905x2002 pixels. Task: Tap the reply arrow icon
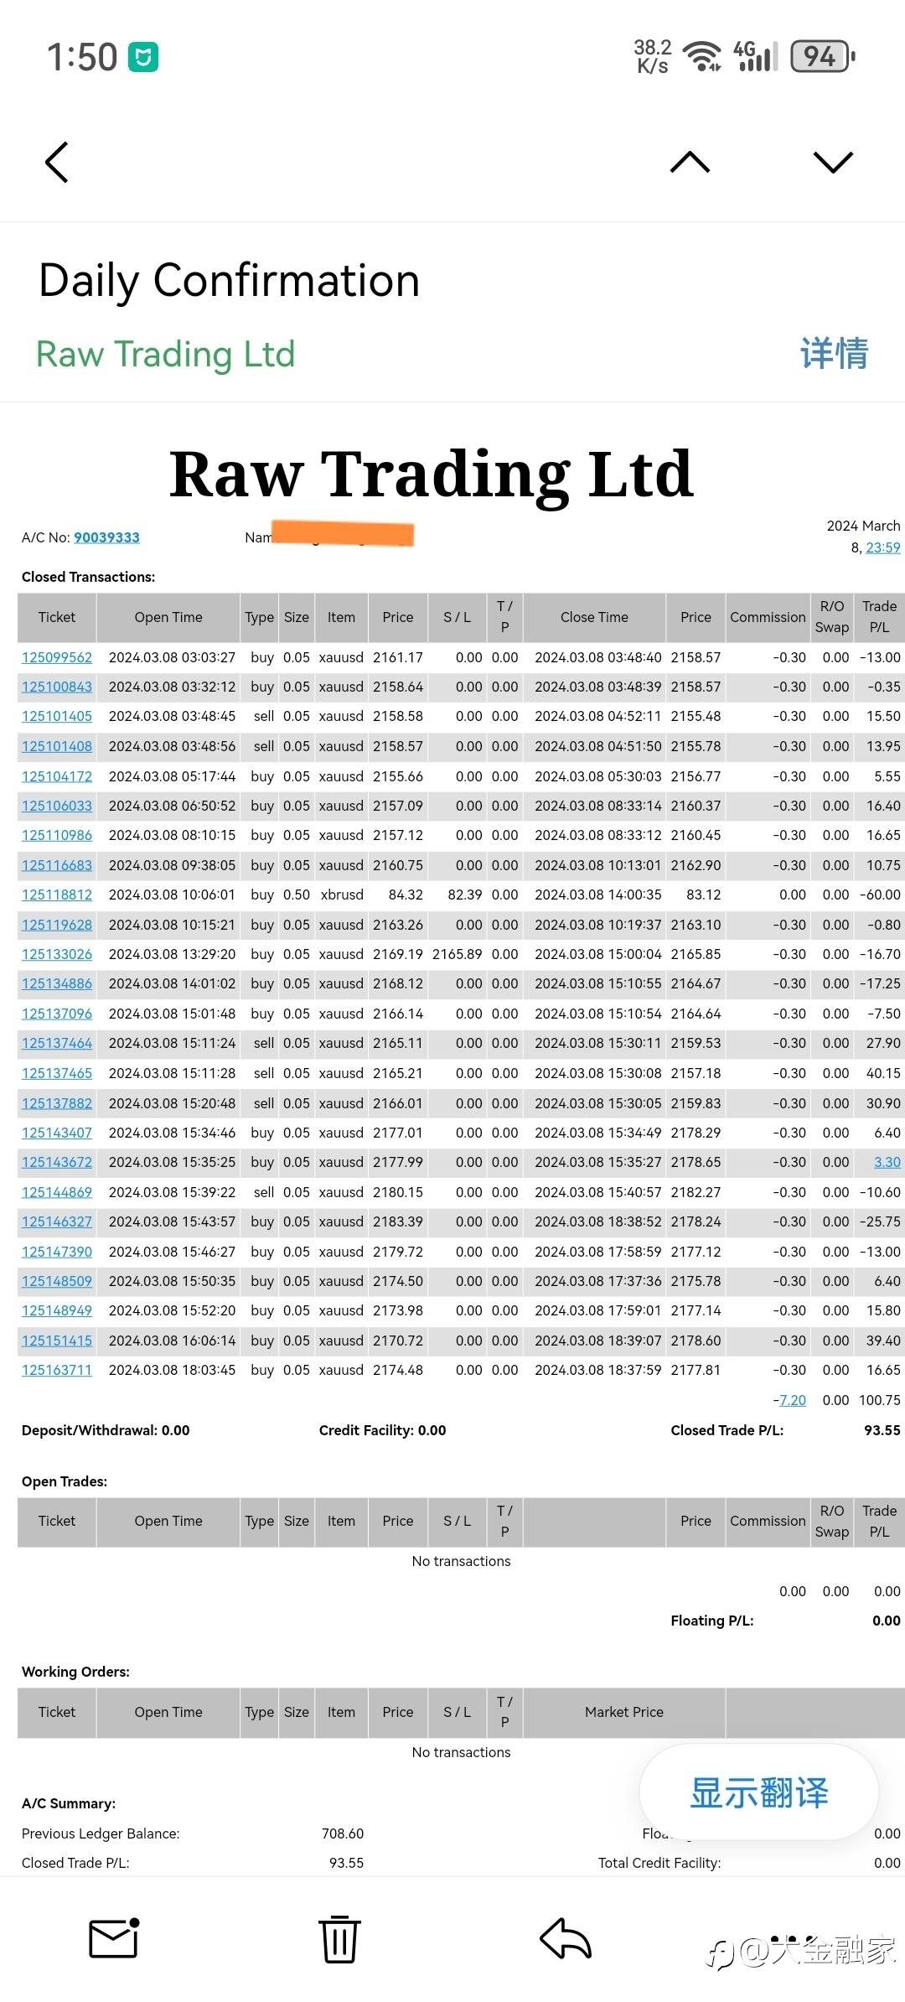click(566, 1938)
